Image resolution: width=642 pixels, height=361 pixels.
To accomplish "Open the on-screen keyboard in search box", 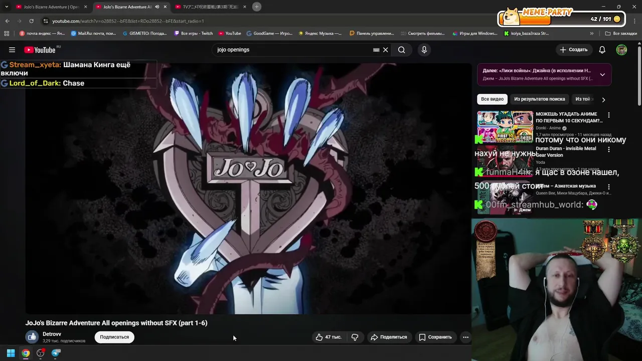I will click(376, 50).
